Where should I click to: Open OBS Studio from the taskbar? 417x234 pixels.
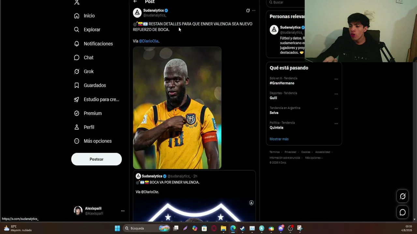[x=290, y=228]
